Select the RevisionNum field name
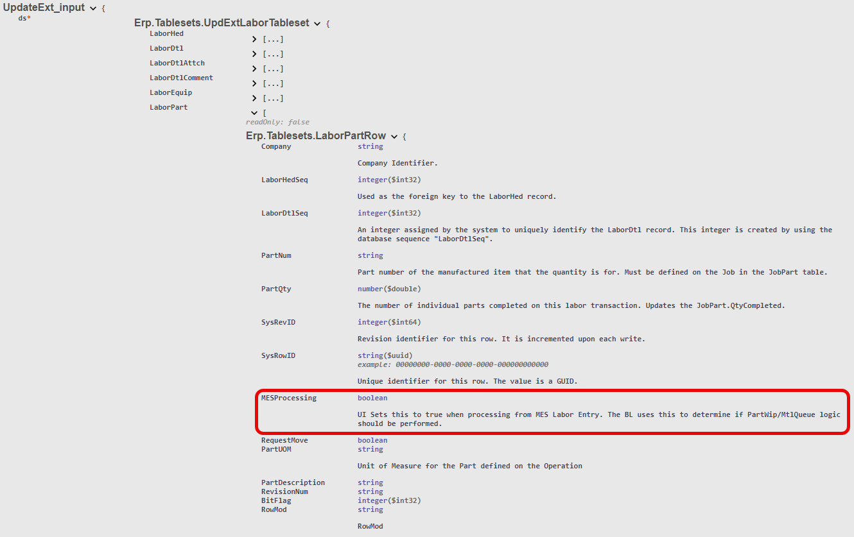 [284, 491]
